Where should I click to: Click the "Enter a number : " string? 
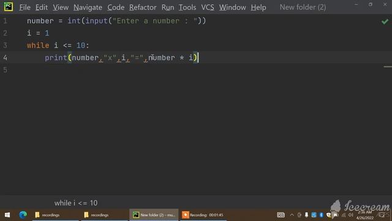point(155,21)
